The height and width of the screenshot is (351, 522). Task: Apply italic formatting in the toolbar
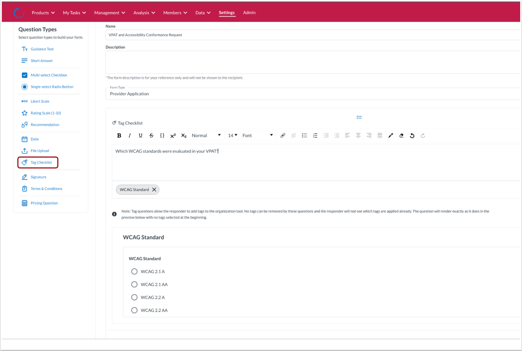click(130, 135)
